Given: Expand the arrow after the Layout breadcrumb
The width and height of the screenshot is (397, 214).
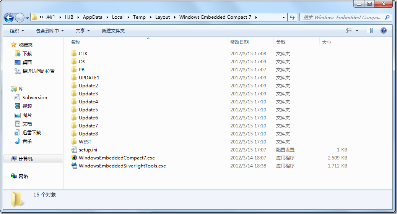Looking at the screenshot, I should coord(174,17).
